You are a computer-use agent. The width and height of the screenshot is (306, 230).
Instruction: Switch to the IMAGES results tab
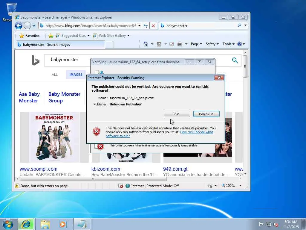pos(76,75)
